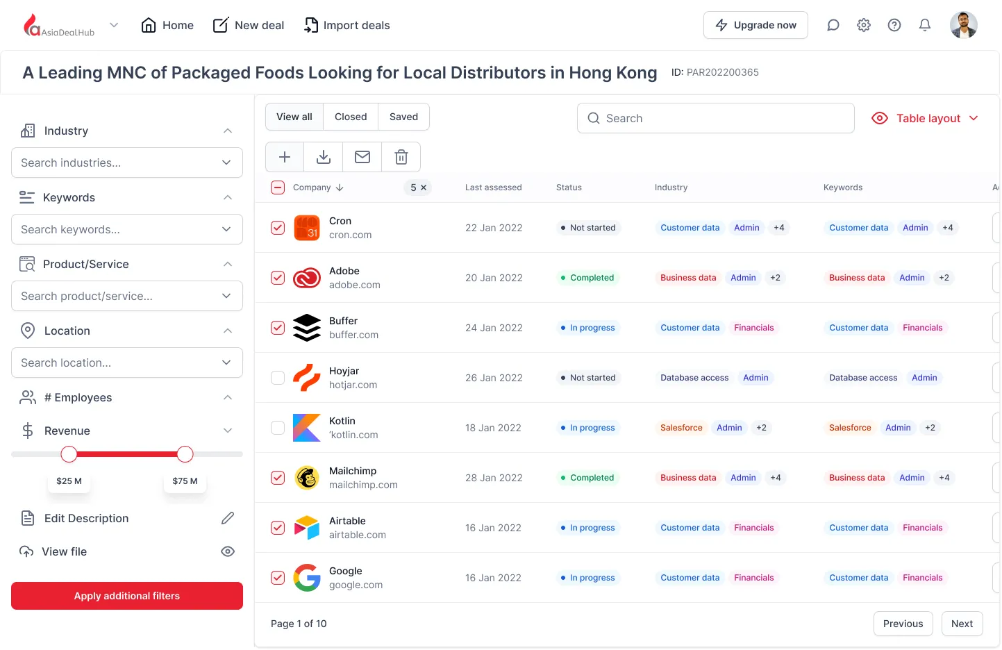
Task: Click Apply additional filters
Action: click(127, 596)
